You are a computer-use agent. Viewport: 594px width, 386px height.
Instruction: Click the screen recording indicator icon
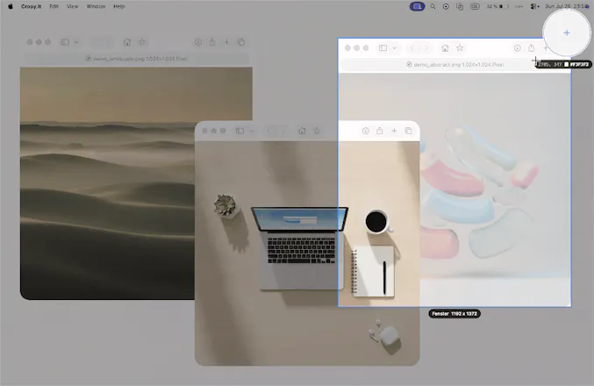pos(446,6)
